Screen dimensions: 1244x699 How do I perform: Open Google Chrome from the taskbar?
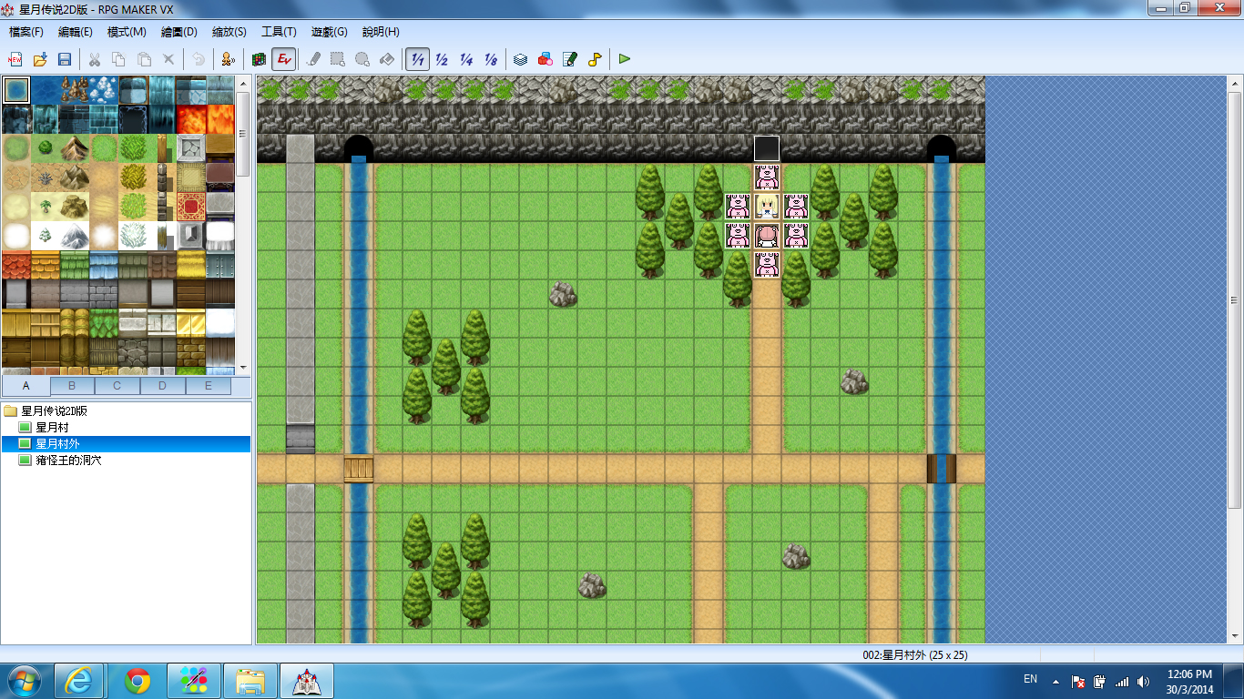pos(138,680)
